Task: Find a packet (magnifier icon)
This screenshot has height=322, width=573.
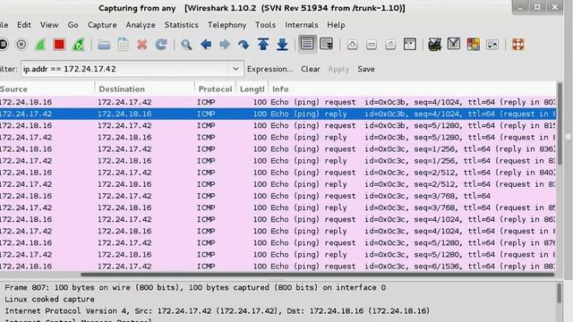Action: (186, 45)
